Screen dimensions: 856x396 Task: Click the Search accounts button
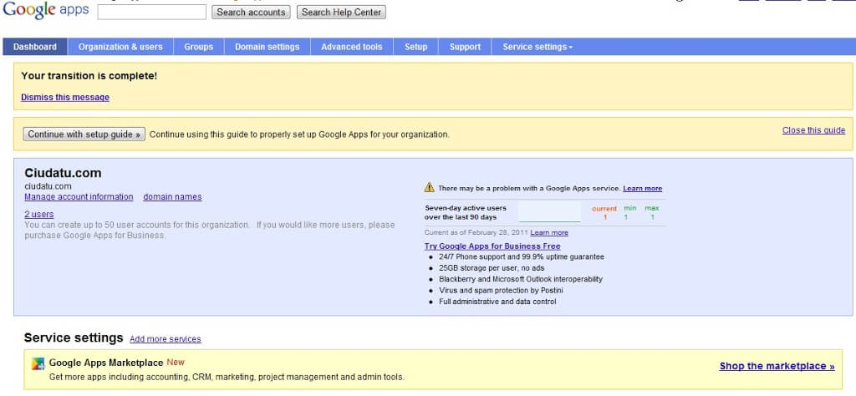point(251,12)
